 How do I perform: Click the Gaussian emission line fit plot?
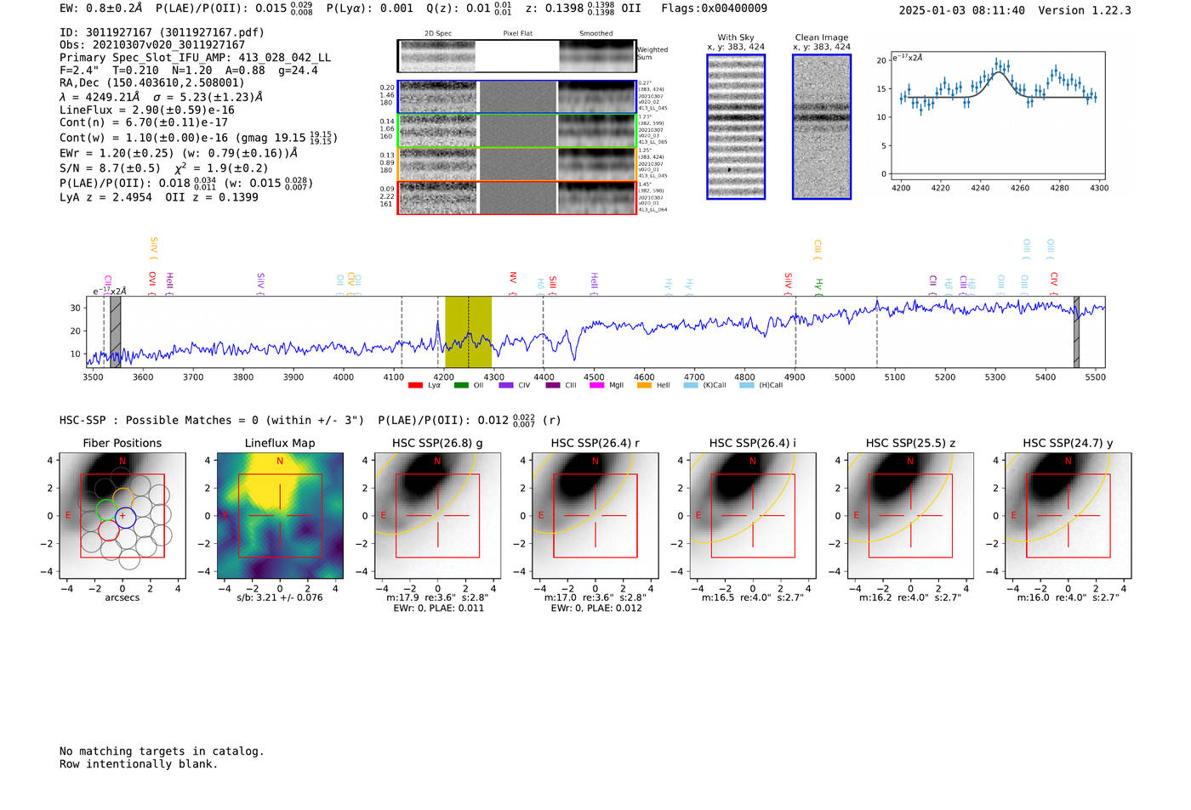pyautogui.click(x=997, y=115)
